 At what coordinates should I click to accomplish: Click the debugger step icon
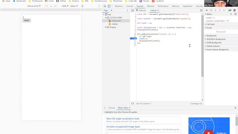click(x=224, y=10)
